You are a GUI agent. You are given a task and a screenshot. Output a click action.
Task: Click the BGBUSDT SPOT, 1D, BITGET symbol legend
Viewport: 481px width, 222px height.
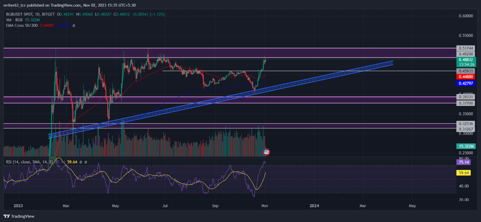(x=31, y=14)
